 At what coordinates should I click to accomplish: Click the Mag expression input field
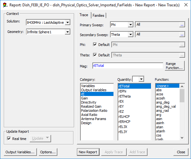[x=128, y=66]
